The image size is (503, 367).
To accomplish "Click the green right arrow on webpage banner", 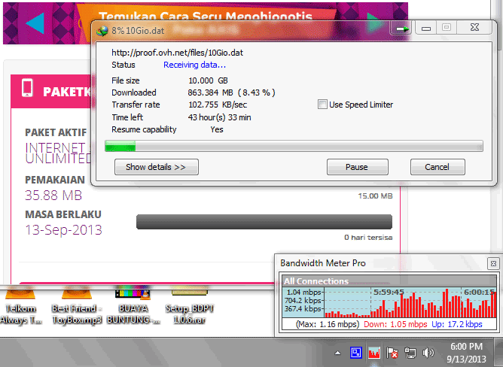I will pyautogui.click(x=375, y=23).
